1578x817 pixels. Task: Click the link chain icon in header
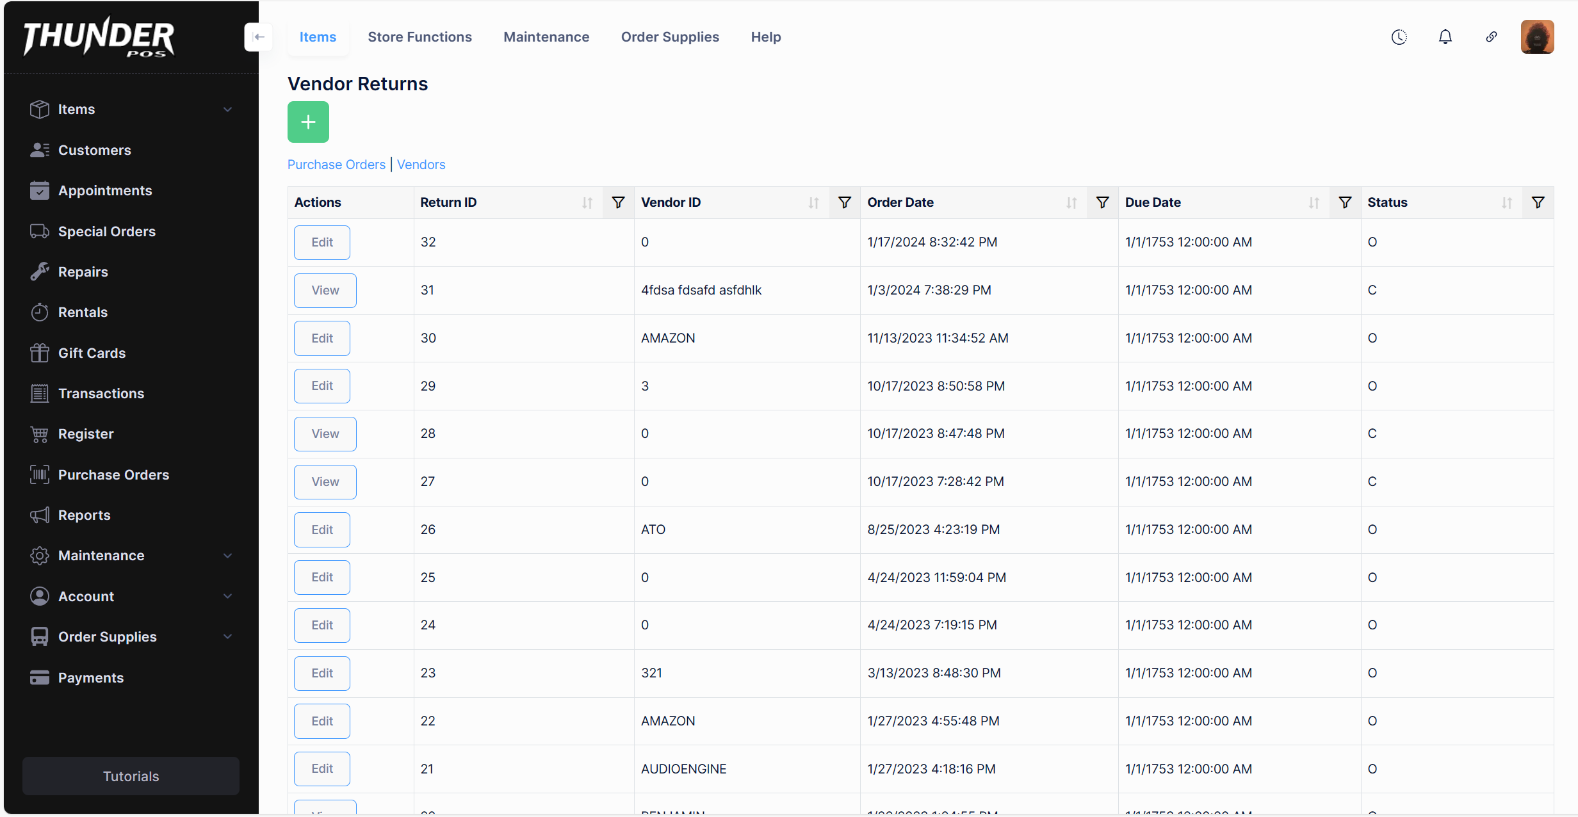[x=1491, y=37]
